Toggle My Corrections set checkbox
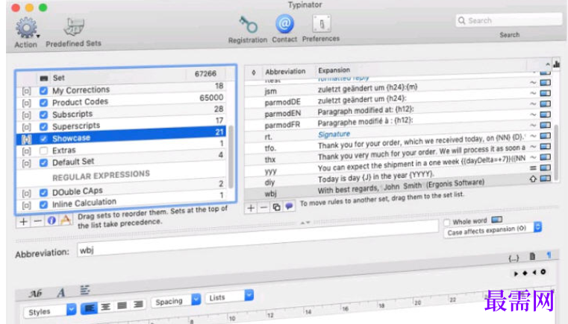Image resolution: width=568 pixels, height=324 pixels. click(x=43, y=91)
